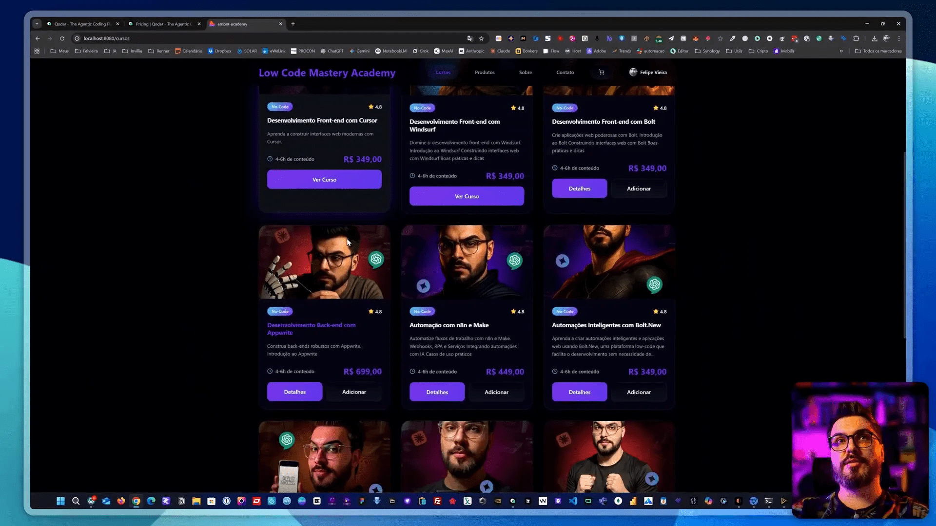
Task: Click the Appwrite course thumbnail image
Action: (324, 262)
